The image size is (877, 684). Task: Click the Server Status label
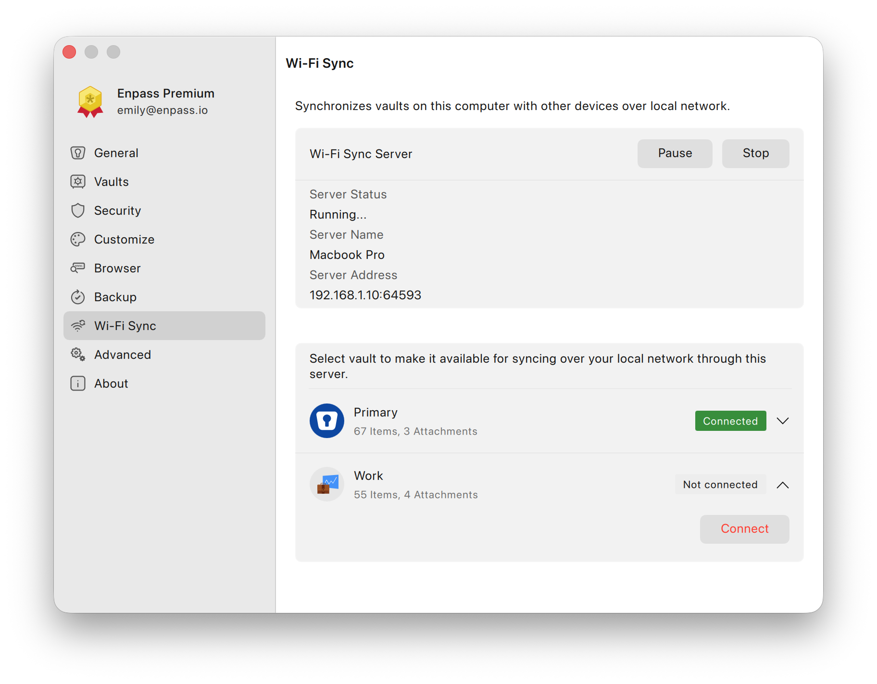coord(348,195)
